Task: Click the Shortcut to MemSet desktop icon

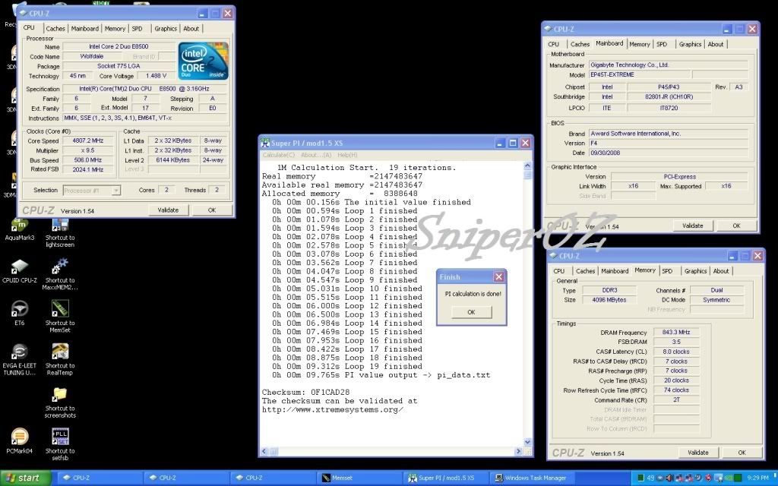Action: point(59,310)
